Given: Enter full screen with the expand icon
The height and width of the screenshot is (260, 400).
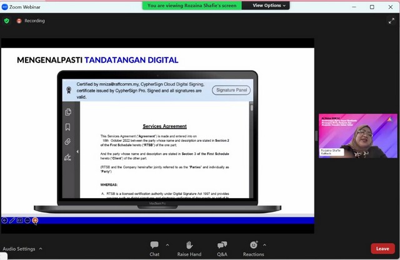Looking at the screenshot, I should 391,21.
